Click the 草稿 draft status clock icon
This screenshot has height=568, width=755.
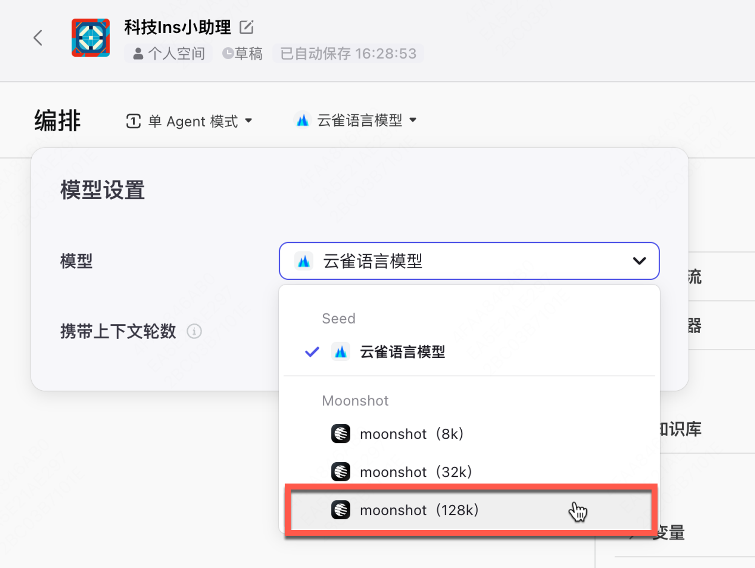click(228, 53)
